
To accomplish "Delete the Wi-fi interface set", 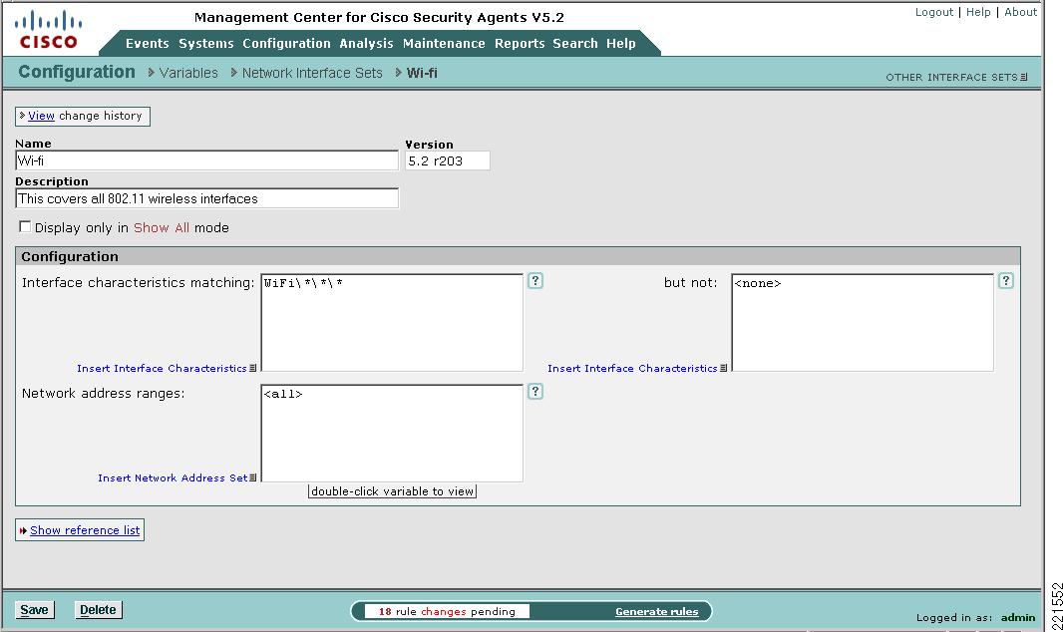I will pyautogui.click(x=99, y=610).
